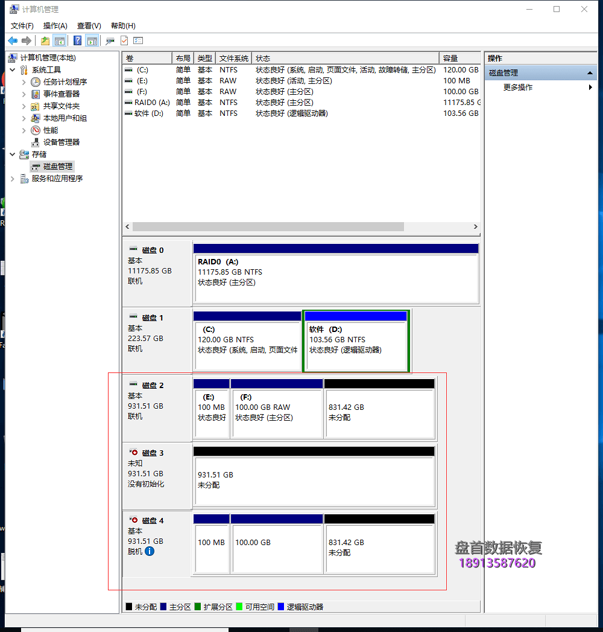The height and width of the screenshot is (632, 603).
Task: Select the 磁盘 4 offline disk label
Action: coord(157,544)
